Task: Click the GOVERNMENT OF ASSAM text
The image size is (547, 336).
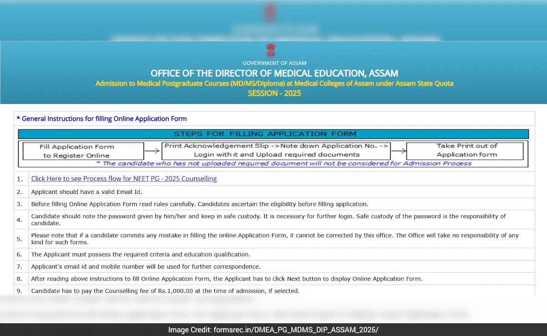Action: pyautogui.click(x=274, y=63)
